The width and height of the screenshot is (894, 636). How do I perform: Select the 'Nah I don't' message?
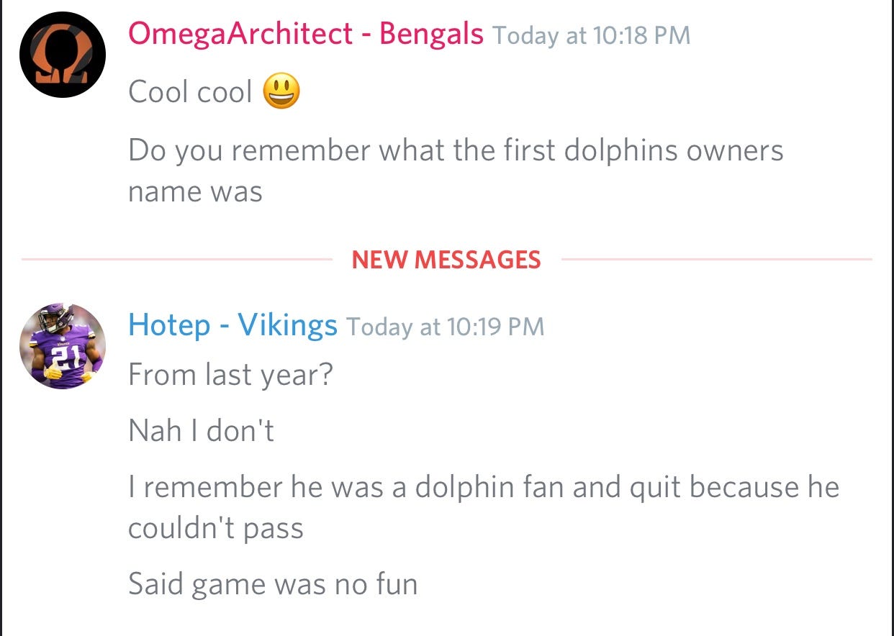coord(201,431)
